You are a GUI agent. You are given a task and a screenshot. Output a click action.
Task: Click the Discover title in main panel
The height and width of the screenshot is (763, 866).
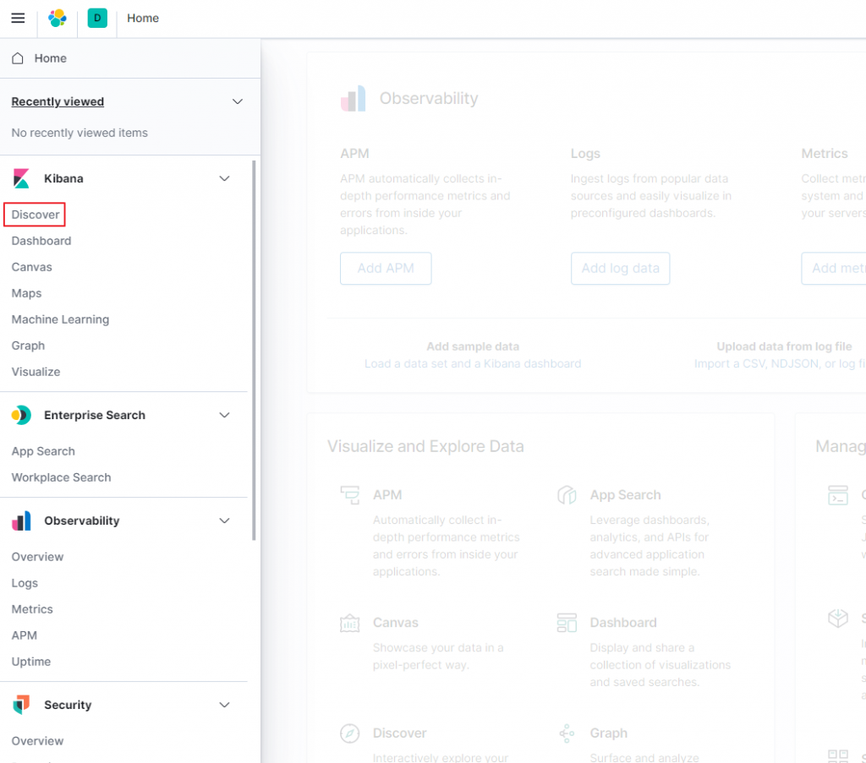pyautogui.click(x=399, y=733)
